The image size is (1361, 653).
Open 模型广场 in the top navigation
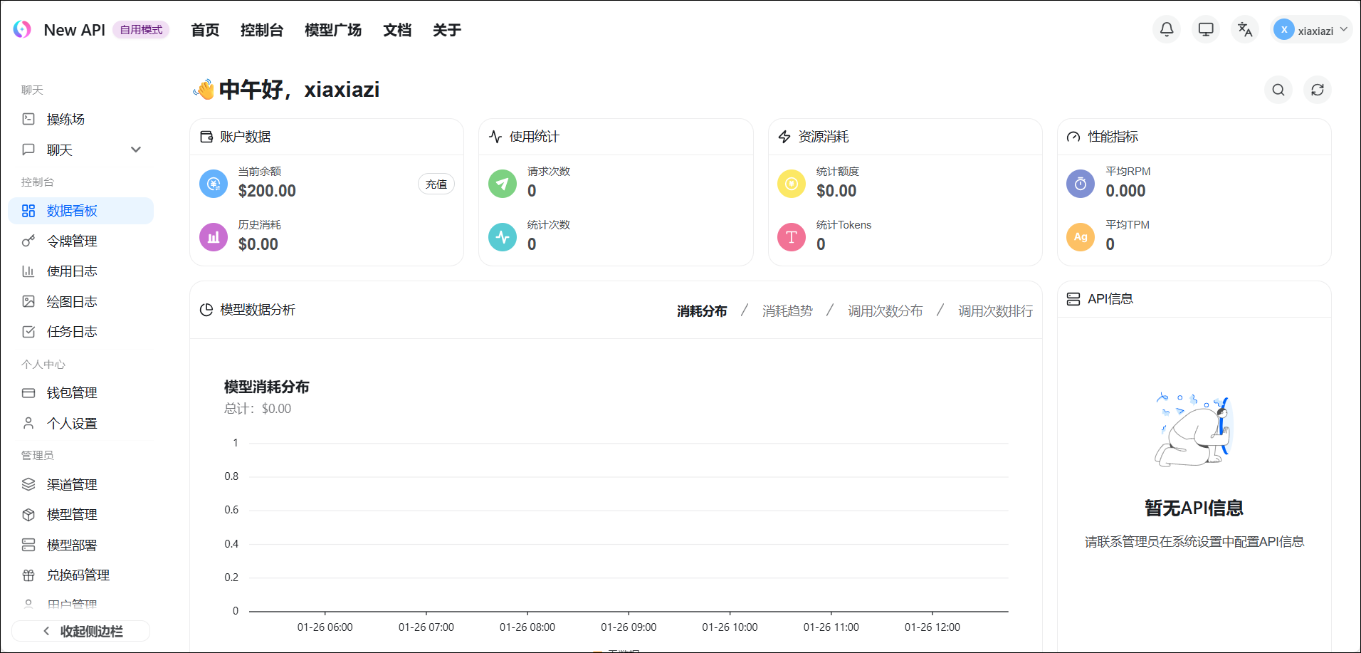pyautogui.click(x=332, y=30)
